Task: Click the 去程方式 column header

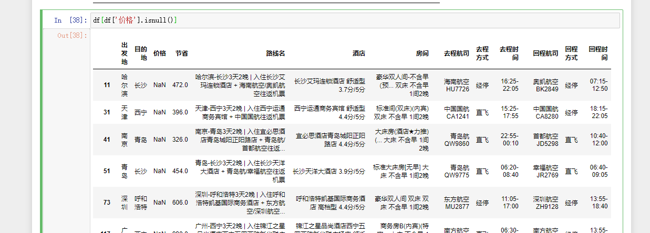Action: pos(482,54)
